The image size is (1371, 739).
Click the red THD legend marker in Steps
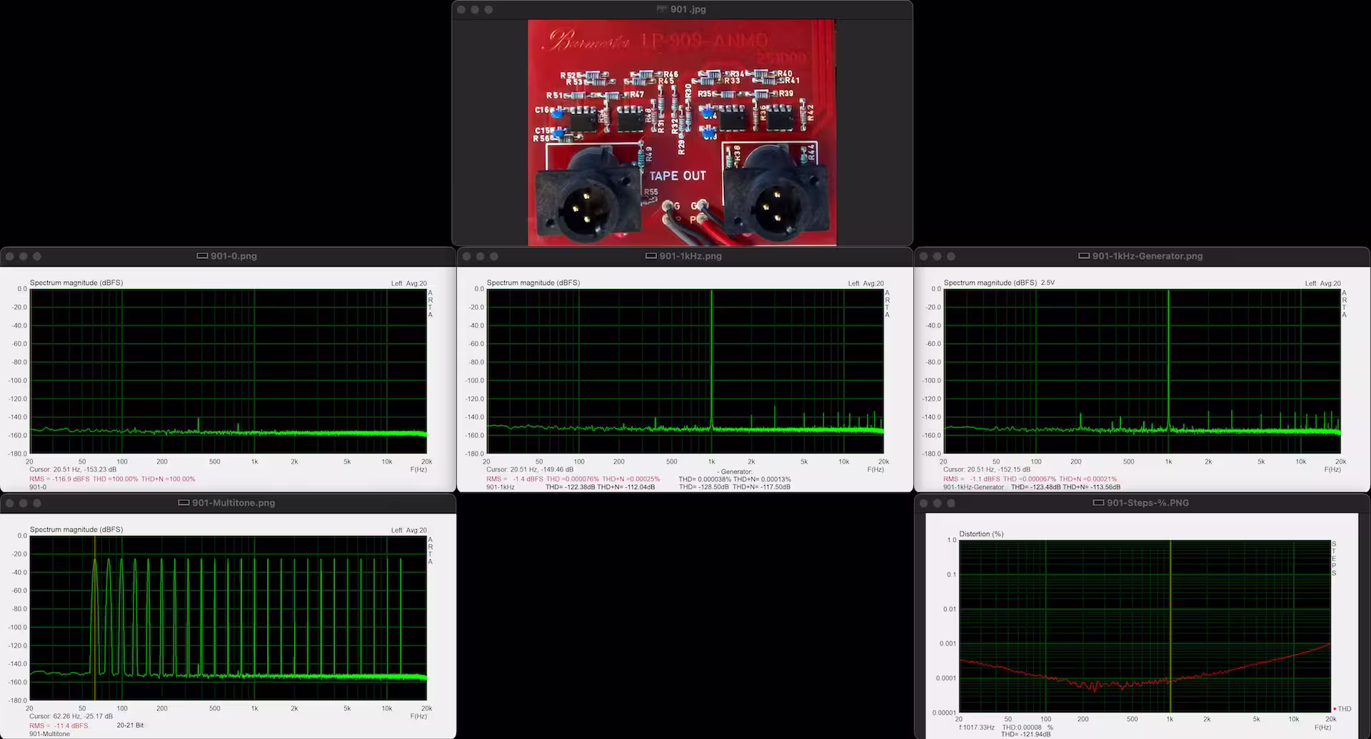click(1335, 709)
